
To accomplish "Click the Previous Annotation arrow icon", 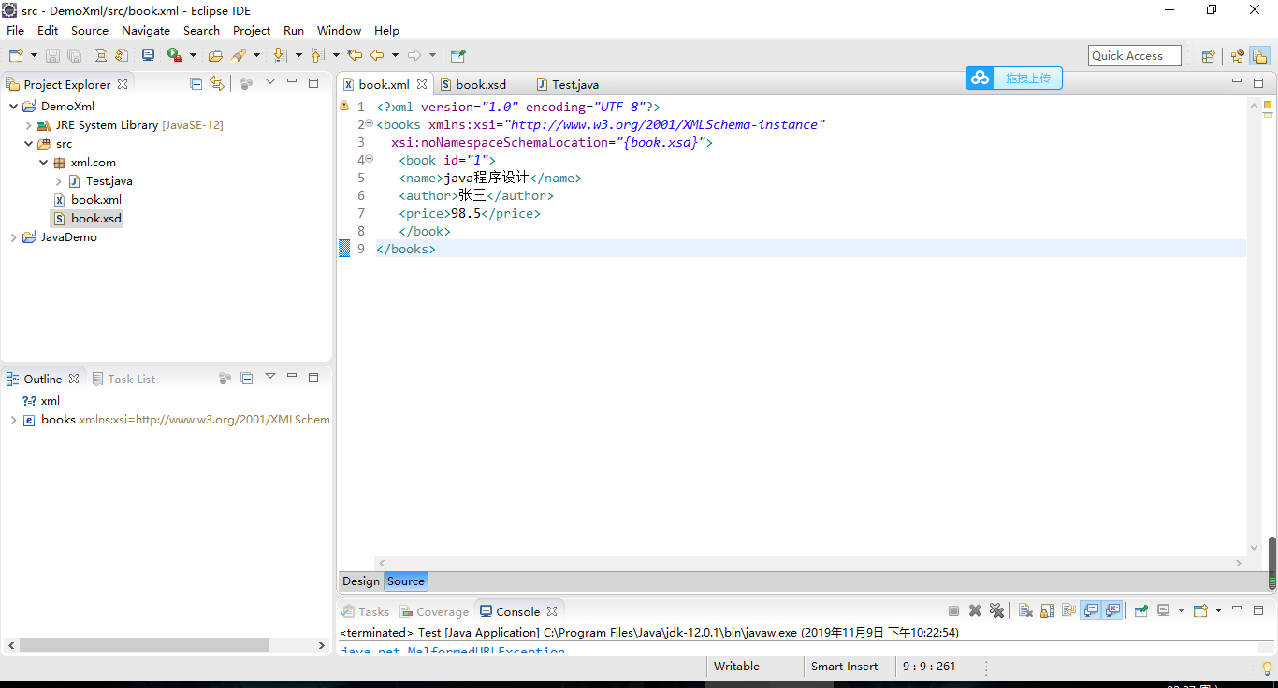I will click(317, 55).
